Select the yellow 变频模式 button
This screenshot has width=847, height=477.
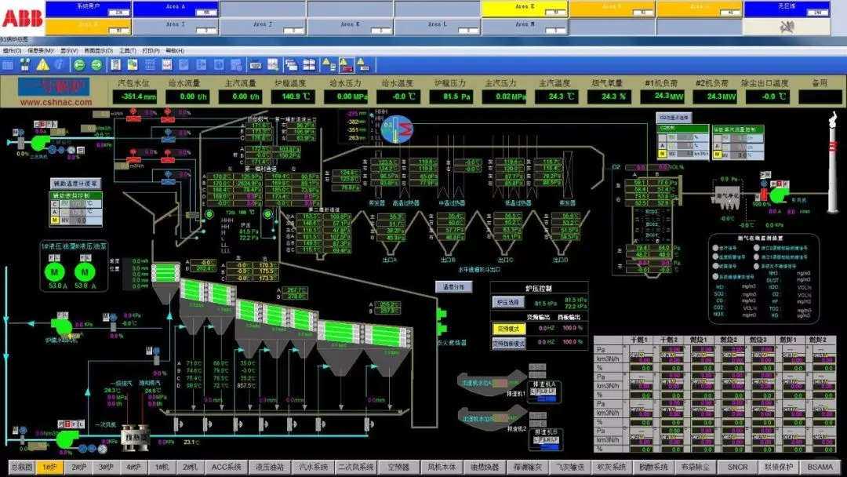508,329
